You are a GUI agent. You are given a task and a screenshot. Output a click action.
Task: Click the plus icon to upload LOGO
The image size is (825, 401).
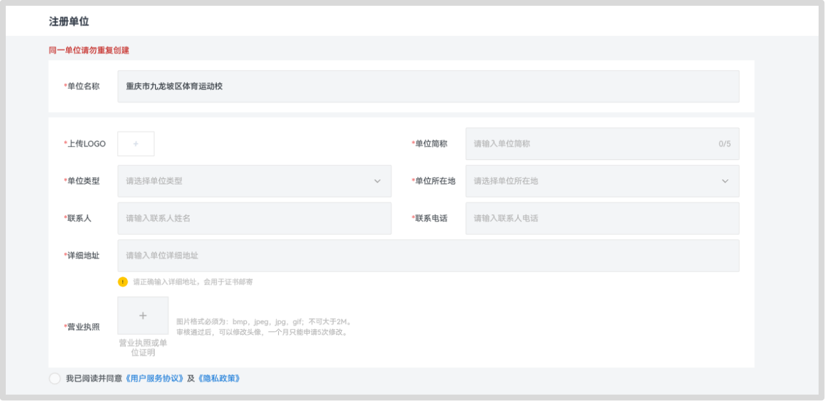136,144
